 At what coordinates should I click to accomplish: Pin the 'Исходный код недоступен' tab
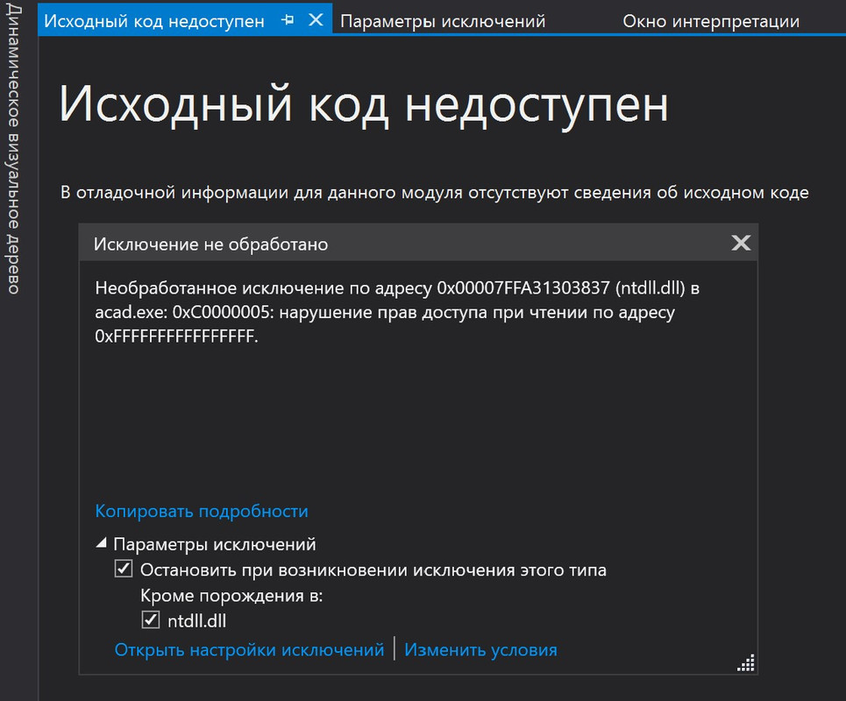tap(288, 20)
